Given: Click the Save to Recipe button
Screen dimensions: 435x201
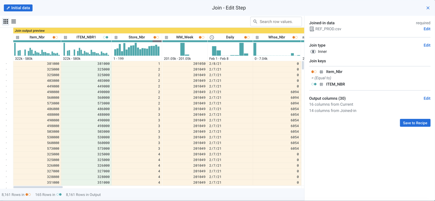Looking at the screenshot, I should 415,123.
